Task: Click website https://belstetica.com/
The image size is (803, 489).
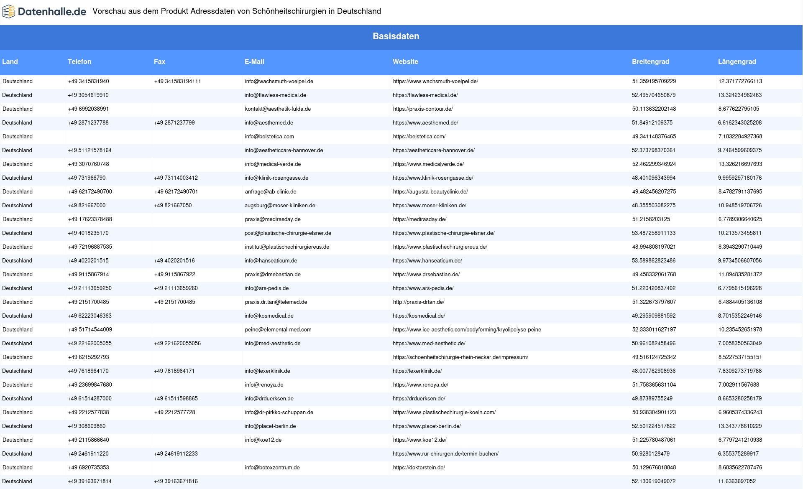Action: pos(419,137)
